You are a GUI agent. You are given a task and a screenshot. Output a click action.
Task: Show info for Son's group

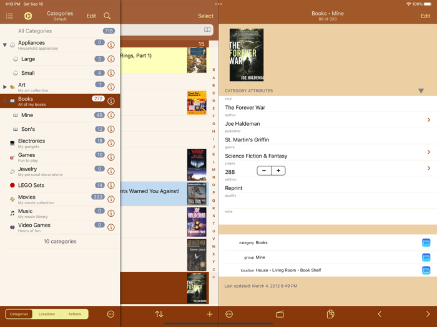(x=111, y=129)
